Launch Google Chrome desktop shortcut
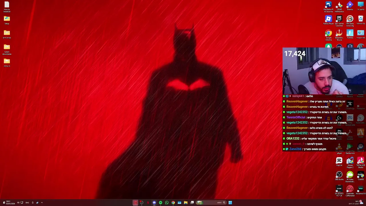The height and width of the screenshot is (206, 366). pos(328,35)
